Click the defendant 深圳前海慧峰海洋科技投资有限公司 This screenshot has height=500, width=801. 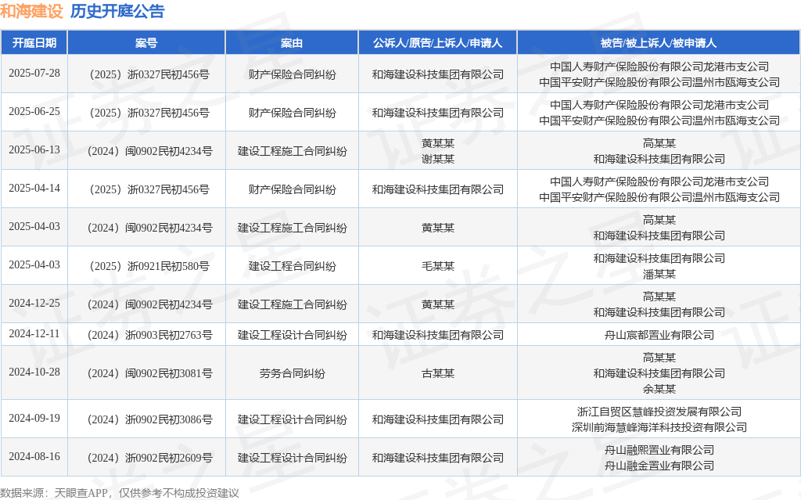pos(659,427)
